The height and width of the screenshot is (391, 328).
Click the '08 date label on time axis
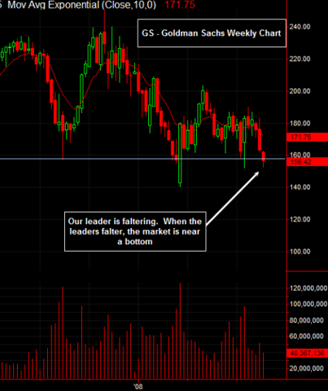coord(138,387)
